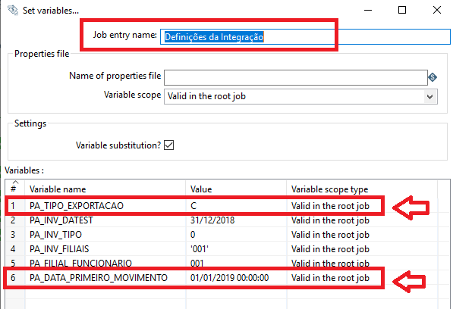This screenshot has width=453, height=309.
Task: Click scope type cell of PA_INV_DATEST row
Action: coord(362,220)
